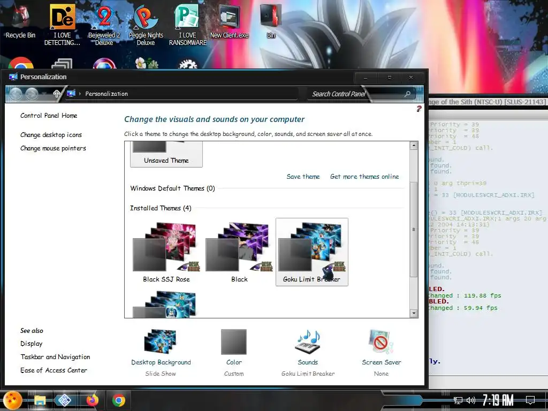Click Get more themes online link
Image resolution: width=548 pixels, height=411 pixels.
point(364,177)
